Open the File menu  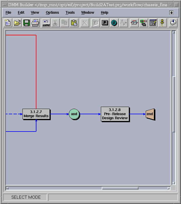click(8, 13)
